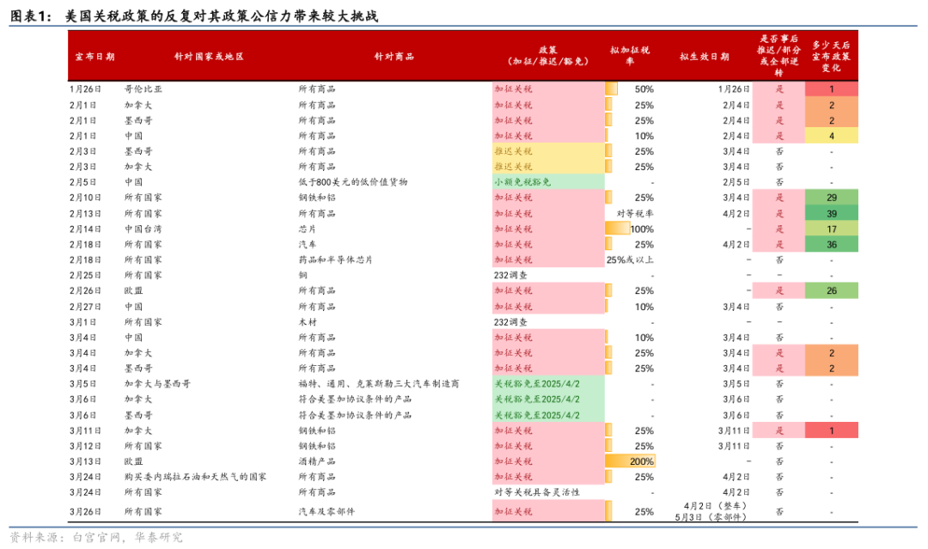The height and width of the screenshot is (549, 928).
Task: Select the chart title 图表1
Action: (29, 14)
